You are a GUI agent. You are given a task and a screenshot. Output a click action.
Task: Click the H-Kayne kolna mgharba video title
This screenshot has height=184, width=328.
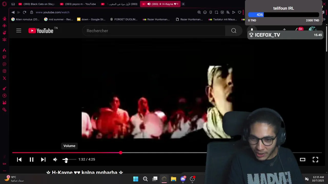(x=85, y=172)
